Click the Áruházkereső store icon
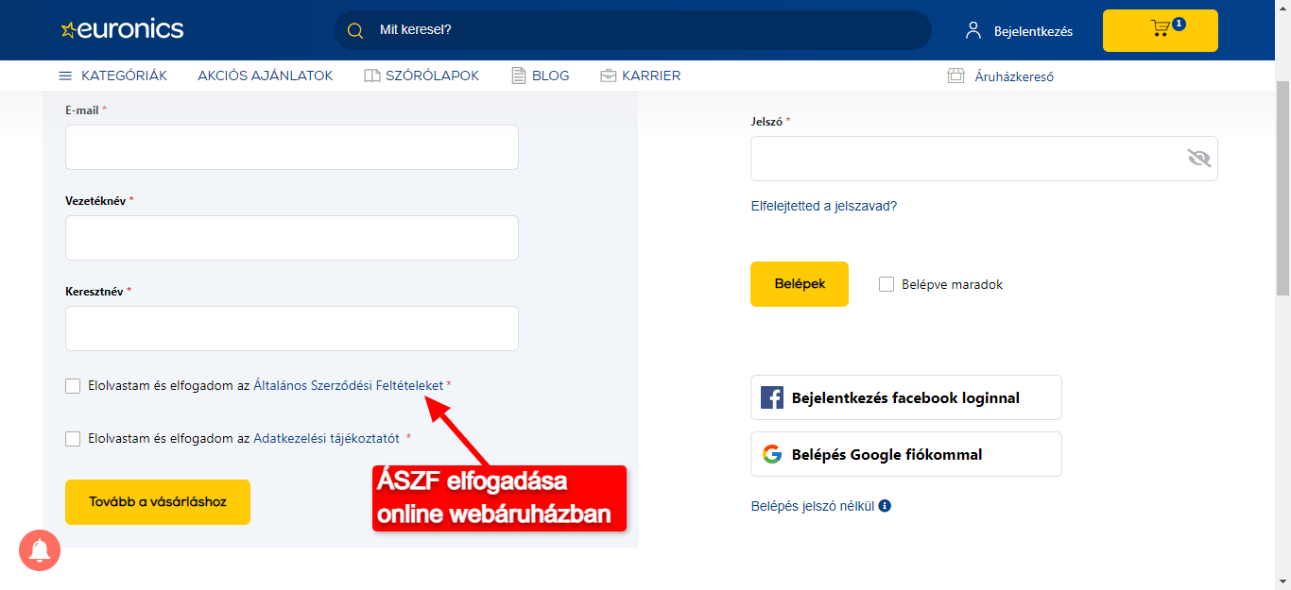Screen dimensions: 1291x590 (x=956, y=76)
